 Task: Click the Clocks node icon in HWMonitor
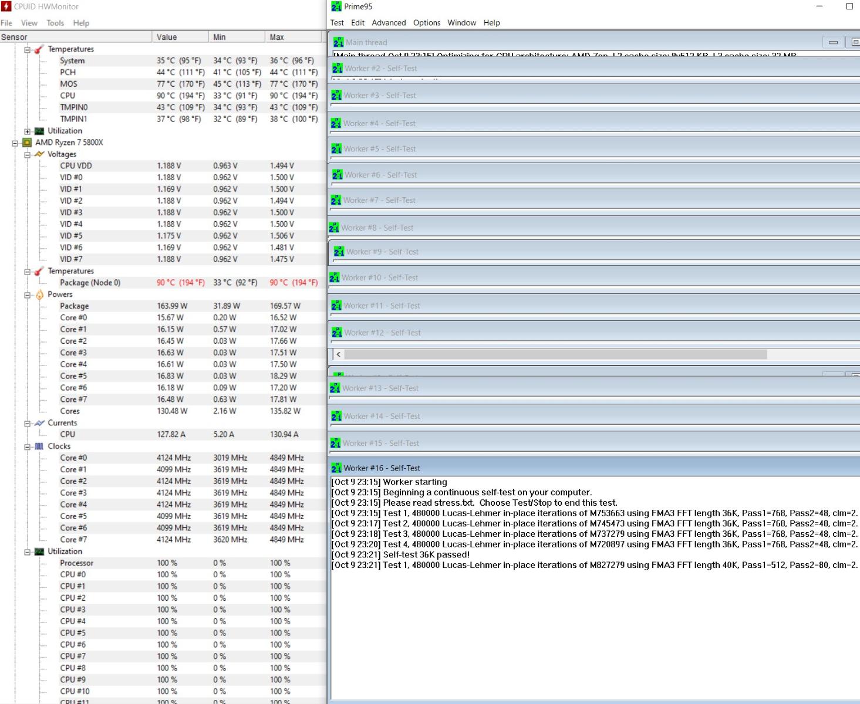(39, 446)
